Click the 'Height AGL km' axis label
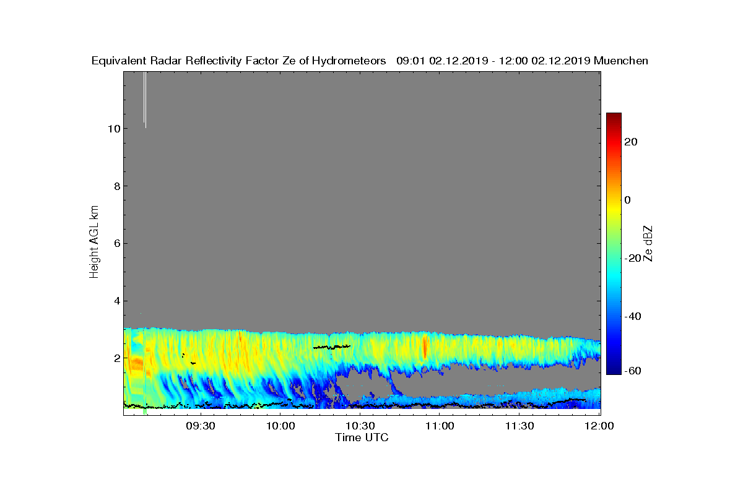Image resolution: width=743 pixels, height=495 pixels. click(x=95, y=243)
